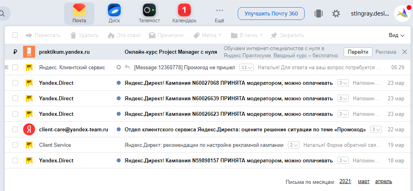Viewport: 413px width, 191px height.
Task: Expand thread count for оцените решение ситуации email
Action: (x=376, y=129)
